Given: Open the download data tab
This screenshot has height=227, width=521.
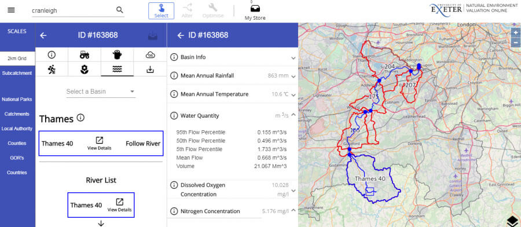Looking at the screenshot, I should tap(150, 69).
